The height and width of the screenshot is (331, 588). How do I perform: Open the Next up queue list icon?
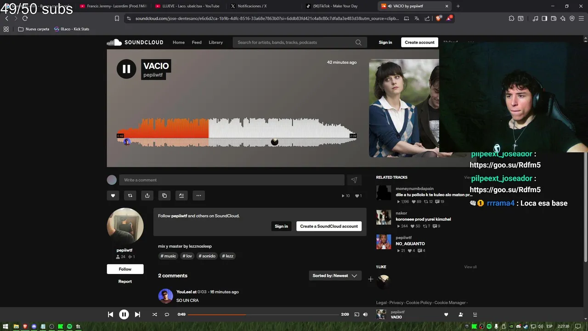coord(475,314)
